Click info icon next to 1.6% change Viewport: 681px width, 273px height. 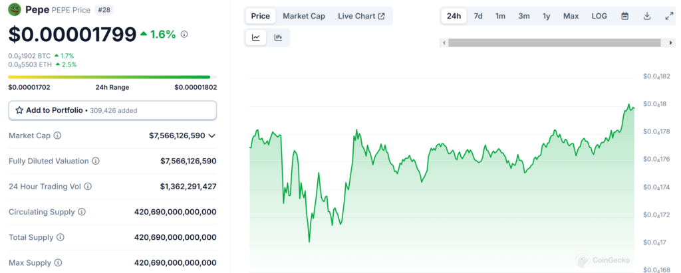pyautogui.click(x=184, y=34)
